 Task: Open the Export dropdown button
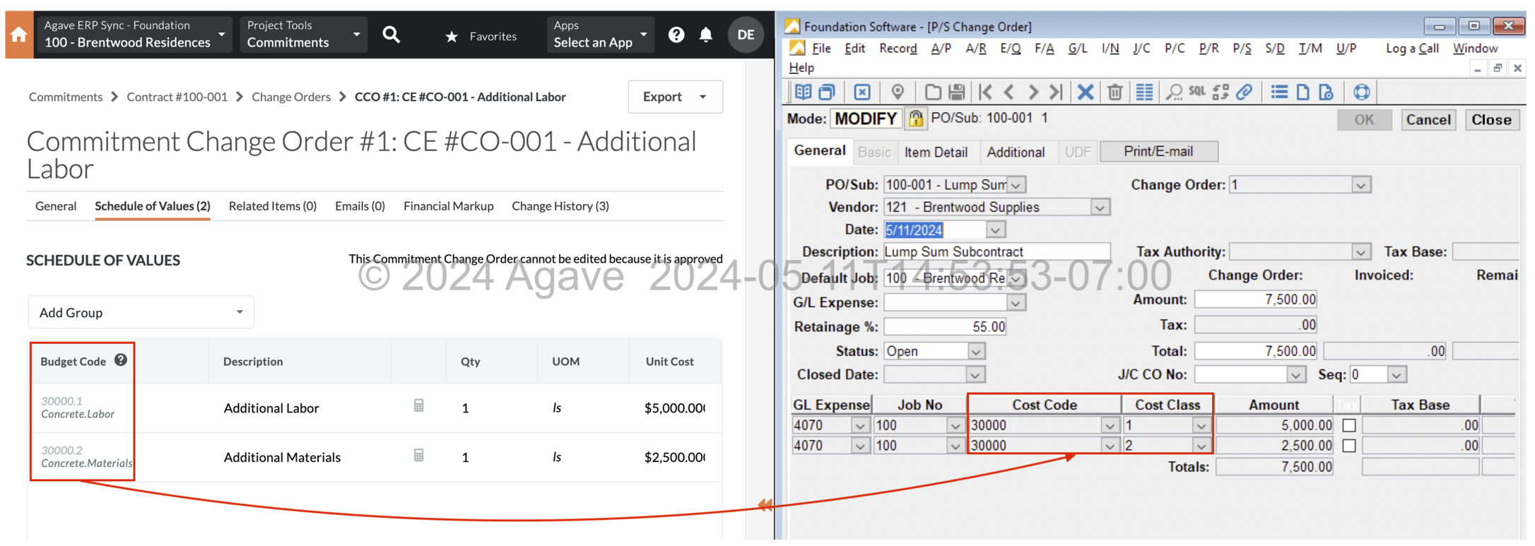[x=675, y=97]
